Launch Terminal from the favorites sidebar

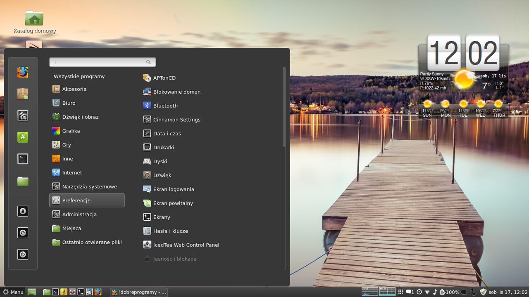pos(23,158)
